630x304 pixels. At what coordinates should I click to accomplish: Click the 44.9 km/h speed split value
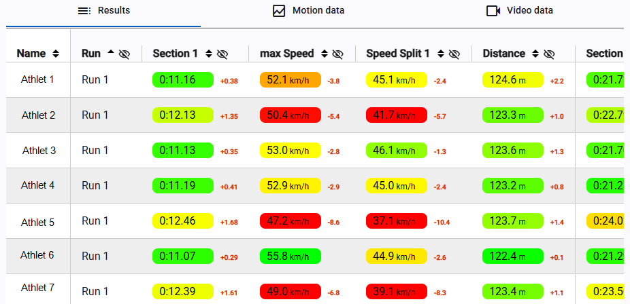click(397, 256)
